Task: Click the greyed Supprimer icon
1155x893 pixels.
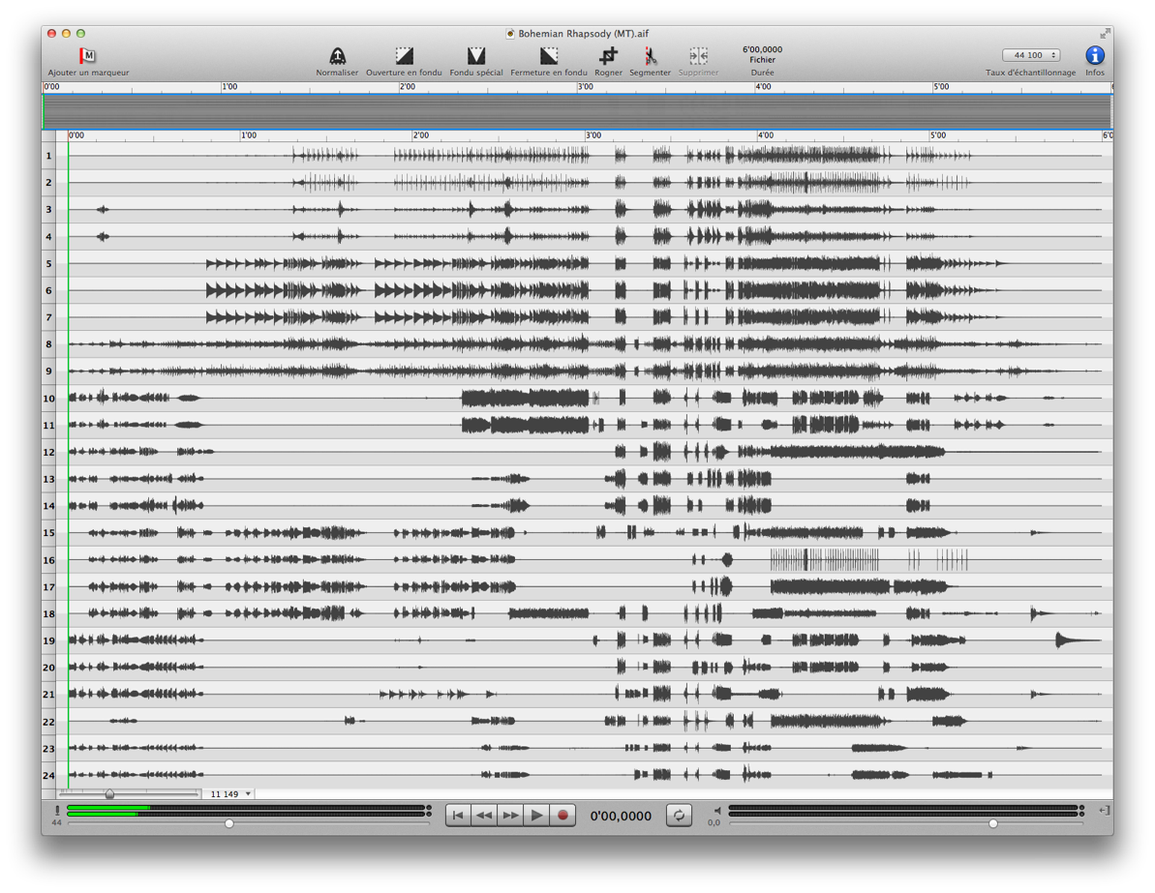Action: [x=698, y=56]
